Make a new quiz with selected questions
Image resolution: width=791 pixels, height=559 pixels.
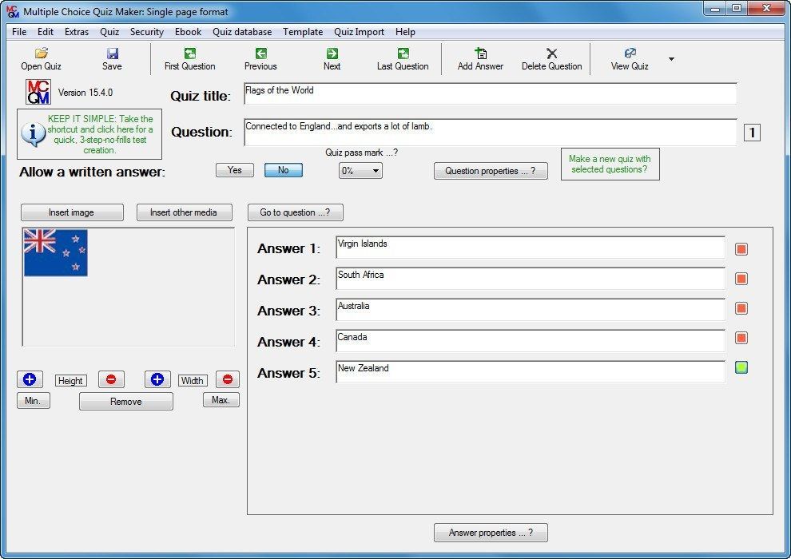[x=610, y=164]
